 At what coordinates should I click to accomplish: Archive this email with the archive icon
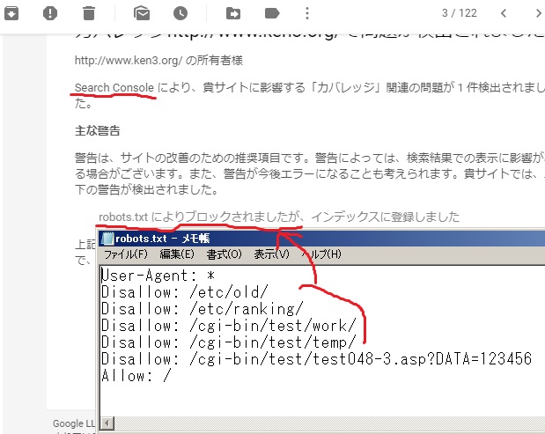coord(11,13)
